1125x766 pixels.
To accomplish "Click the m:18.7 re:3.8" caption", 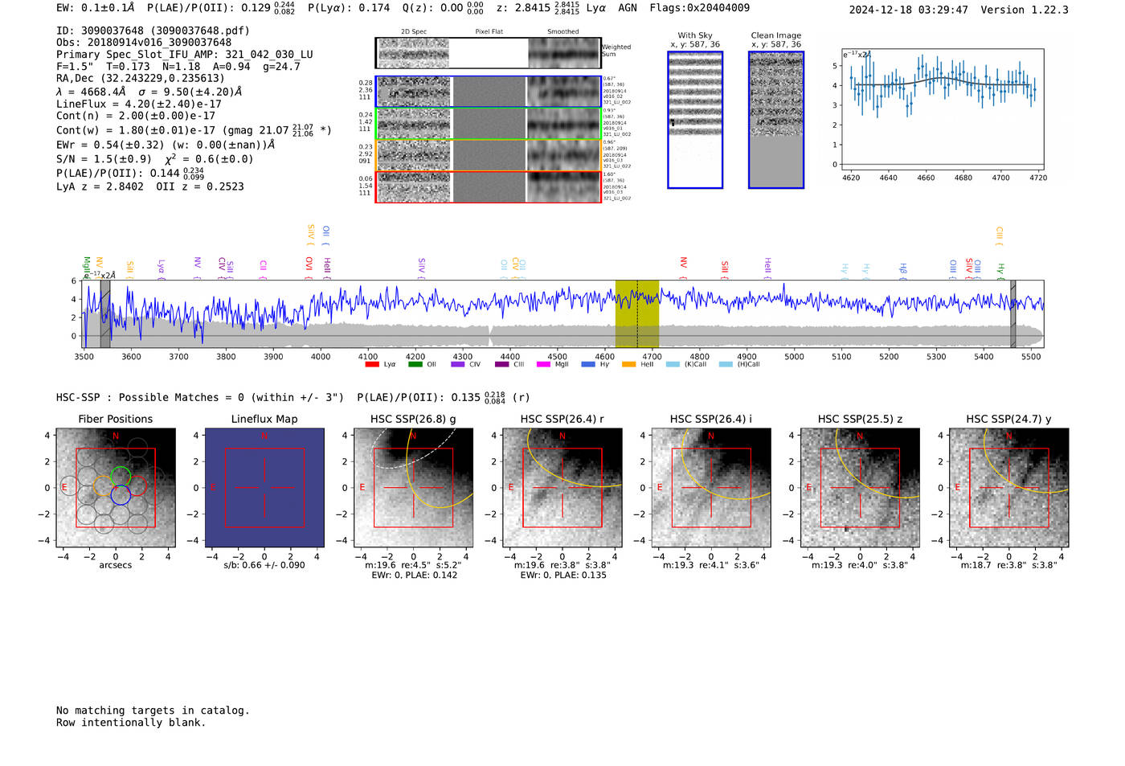I will (1008, 565).
